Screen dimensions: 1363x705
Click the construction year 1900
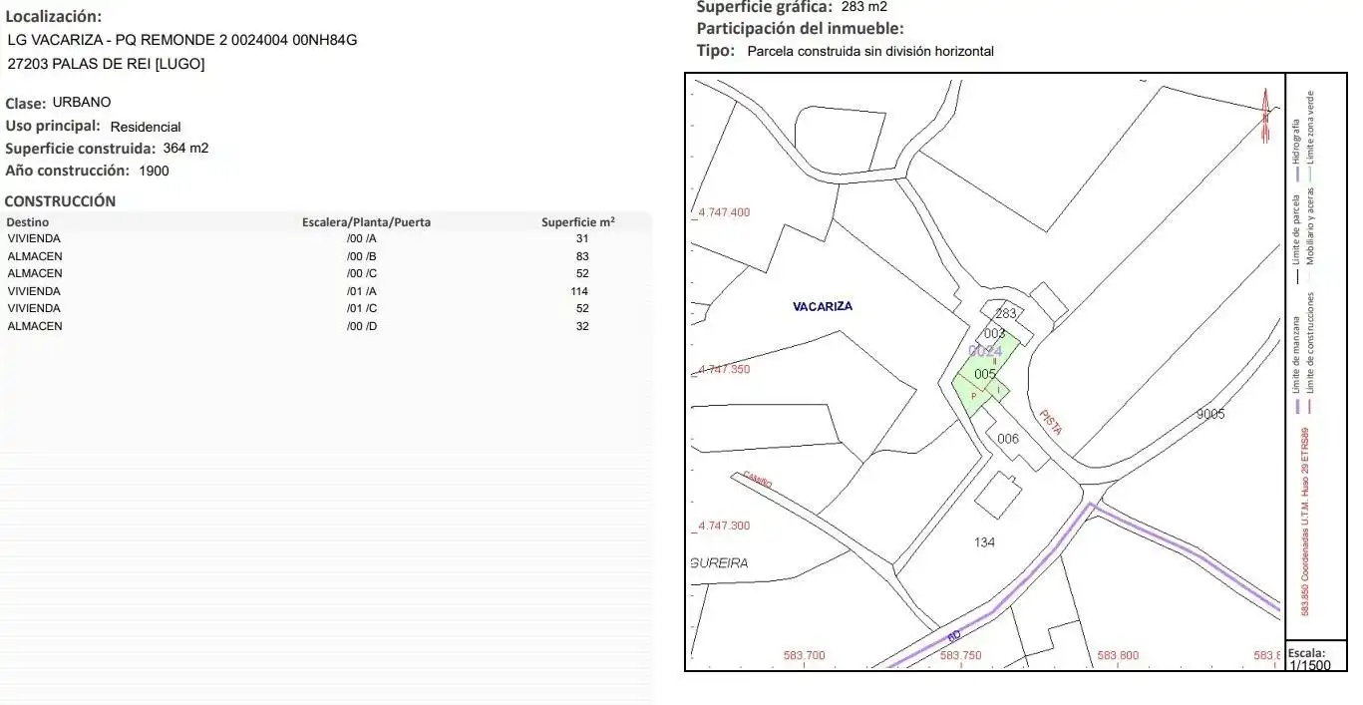point(154,171)
